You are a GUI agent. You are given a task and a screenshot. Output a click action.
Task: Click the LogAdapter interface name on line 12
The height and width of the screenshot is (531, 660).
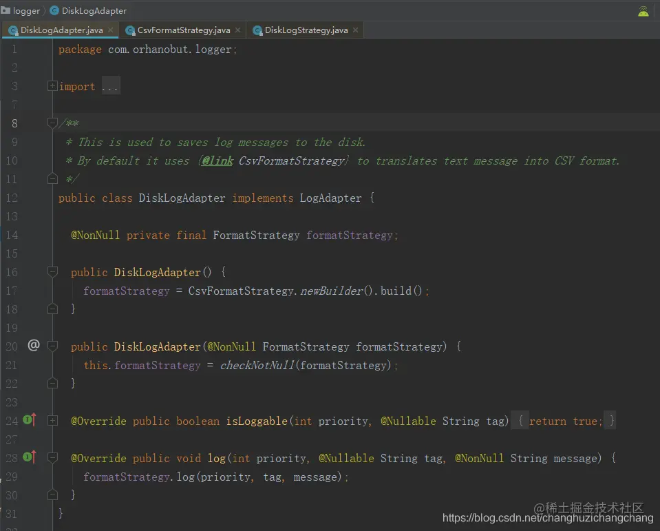click(x=330, y=198)
